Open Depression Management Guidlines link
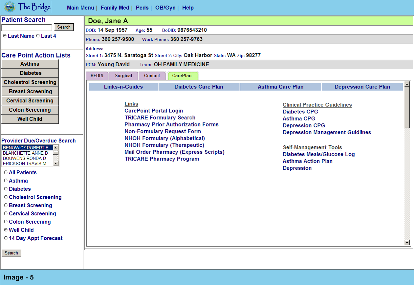 pos(327,132)
